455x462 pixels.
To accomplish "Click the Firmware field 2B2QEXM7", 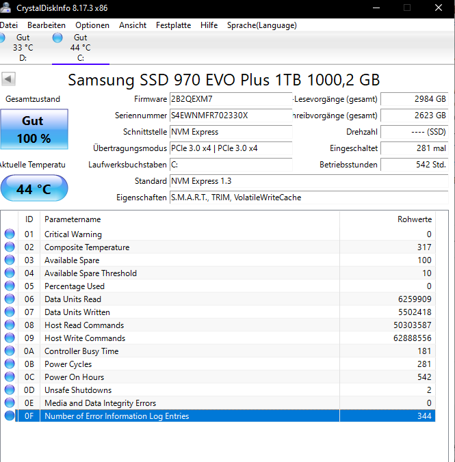I will tap(231, 99).
